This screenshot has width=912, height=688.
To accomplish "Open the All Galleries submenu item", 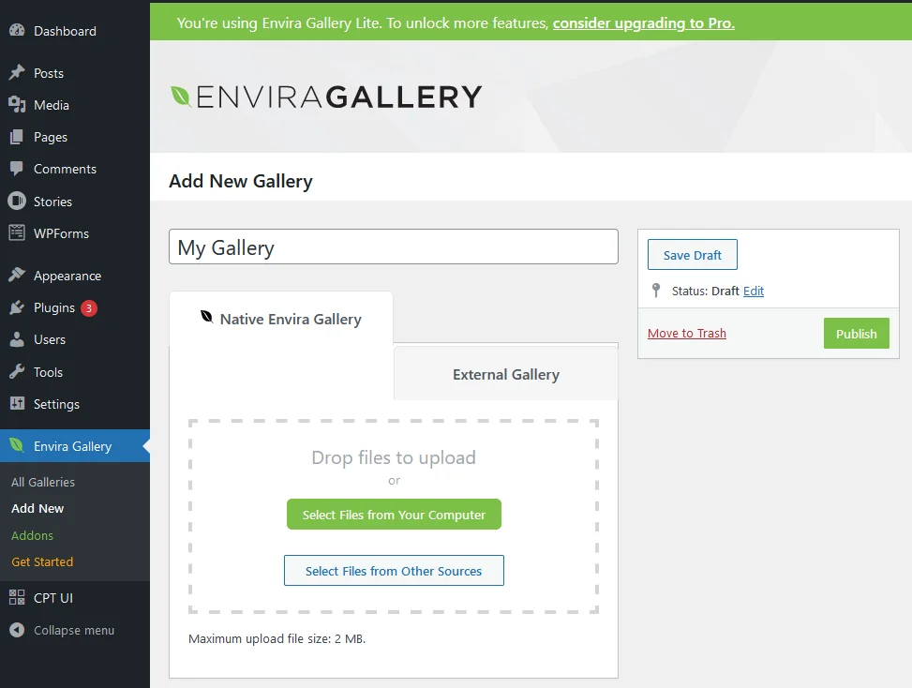I will (43, 482).
